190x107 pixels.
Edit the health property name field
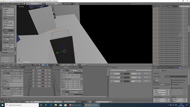pos(115,81)
